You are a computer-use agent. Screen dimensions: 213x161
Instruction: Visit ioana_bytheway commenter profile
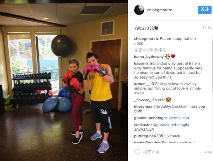149,57
